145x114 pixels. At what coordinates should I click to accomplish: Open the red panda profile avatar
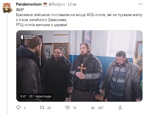(x=7, y=8)
